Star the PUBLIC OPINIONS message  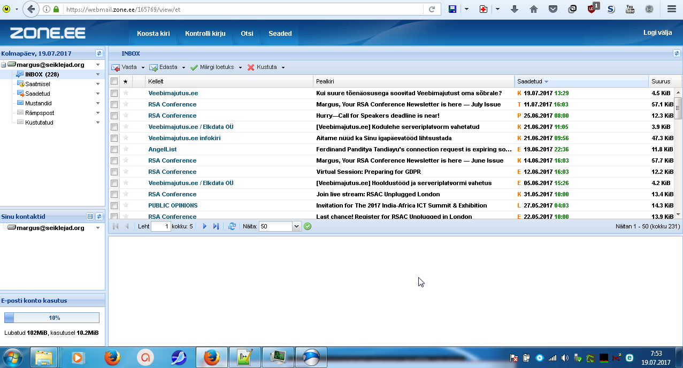(126, 205)
